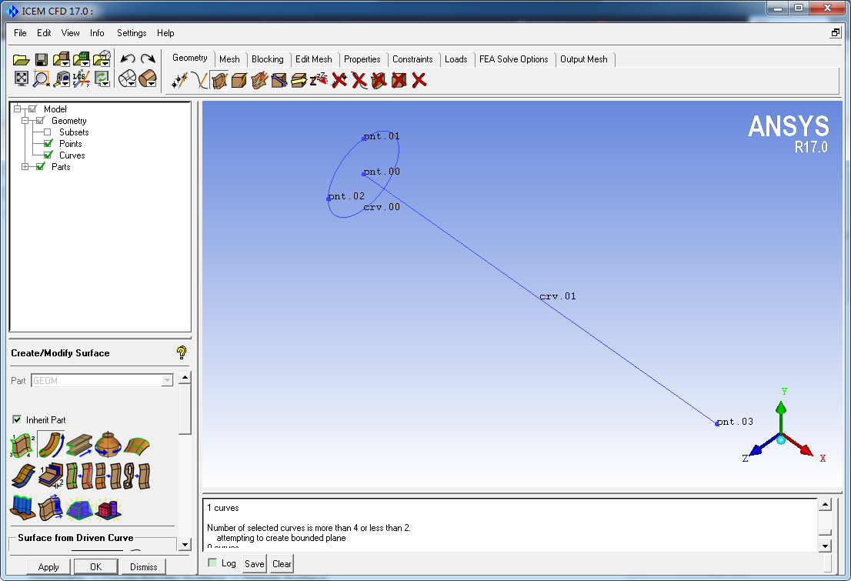Select the Create Point tool
The height and width of the screenshot is (581, 851).
pyautogui.click(x=179, y=81)
